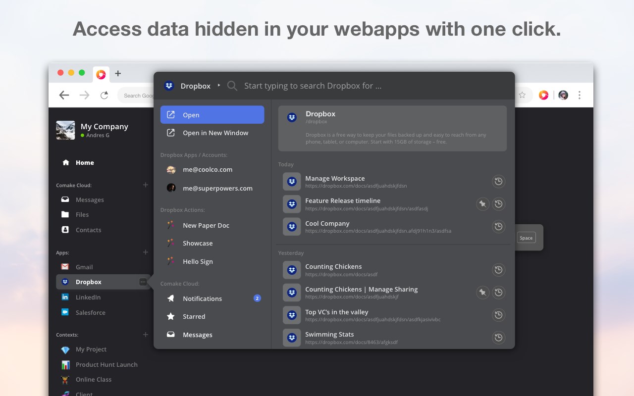Open the Online Class context

point(94,380)
